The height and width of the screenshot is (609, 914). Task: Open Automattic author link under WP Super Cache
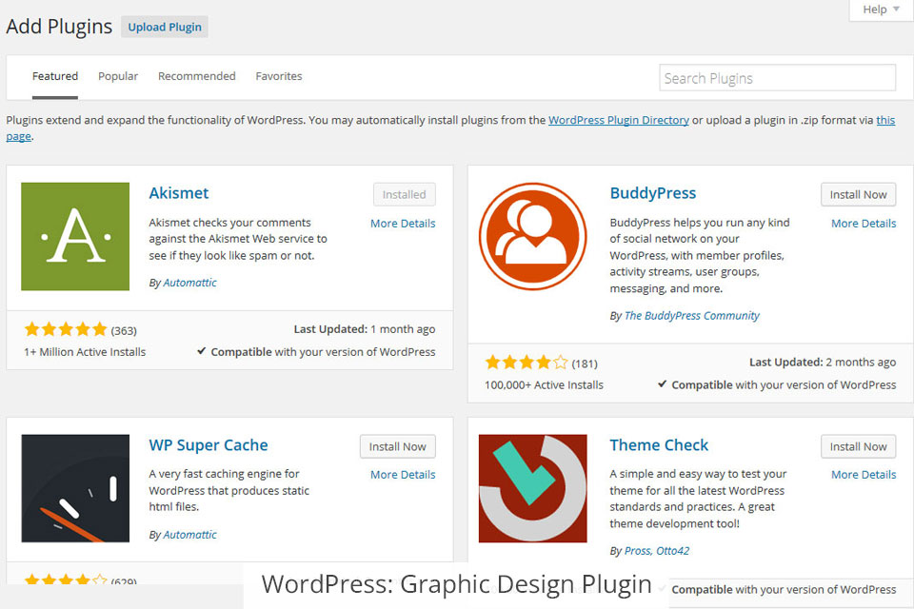pos(189,535)
